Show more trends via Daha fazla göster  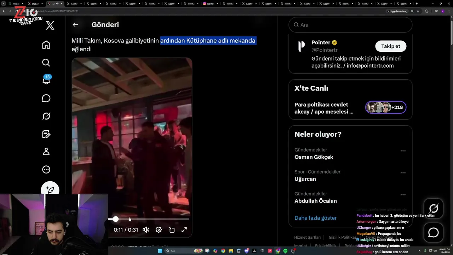click(x=315, y=218)
